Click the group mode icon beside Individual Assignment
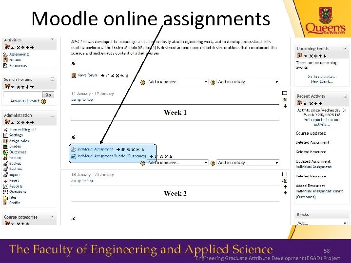Image resolution: width=351 pixels, height=263 pixels. point(143,150)
